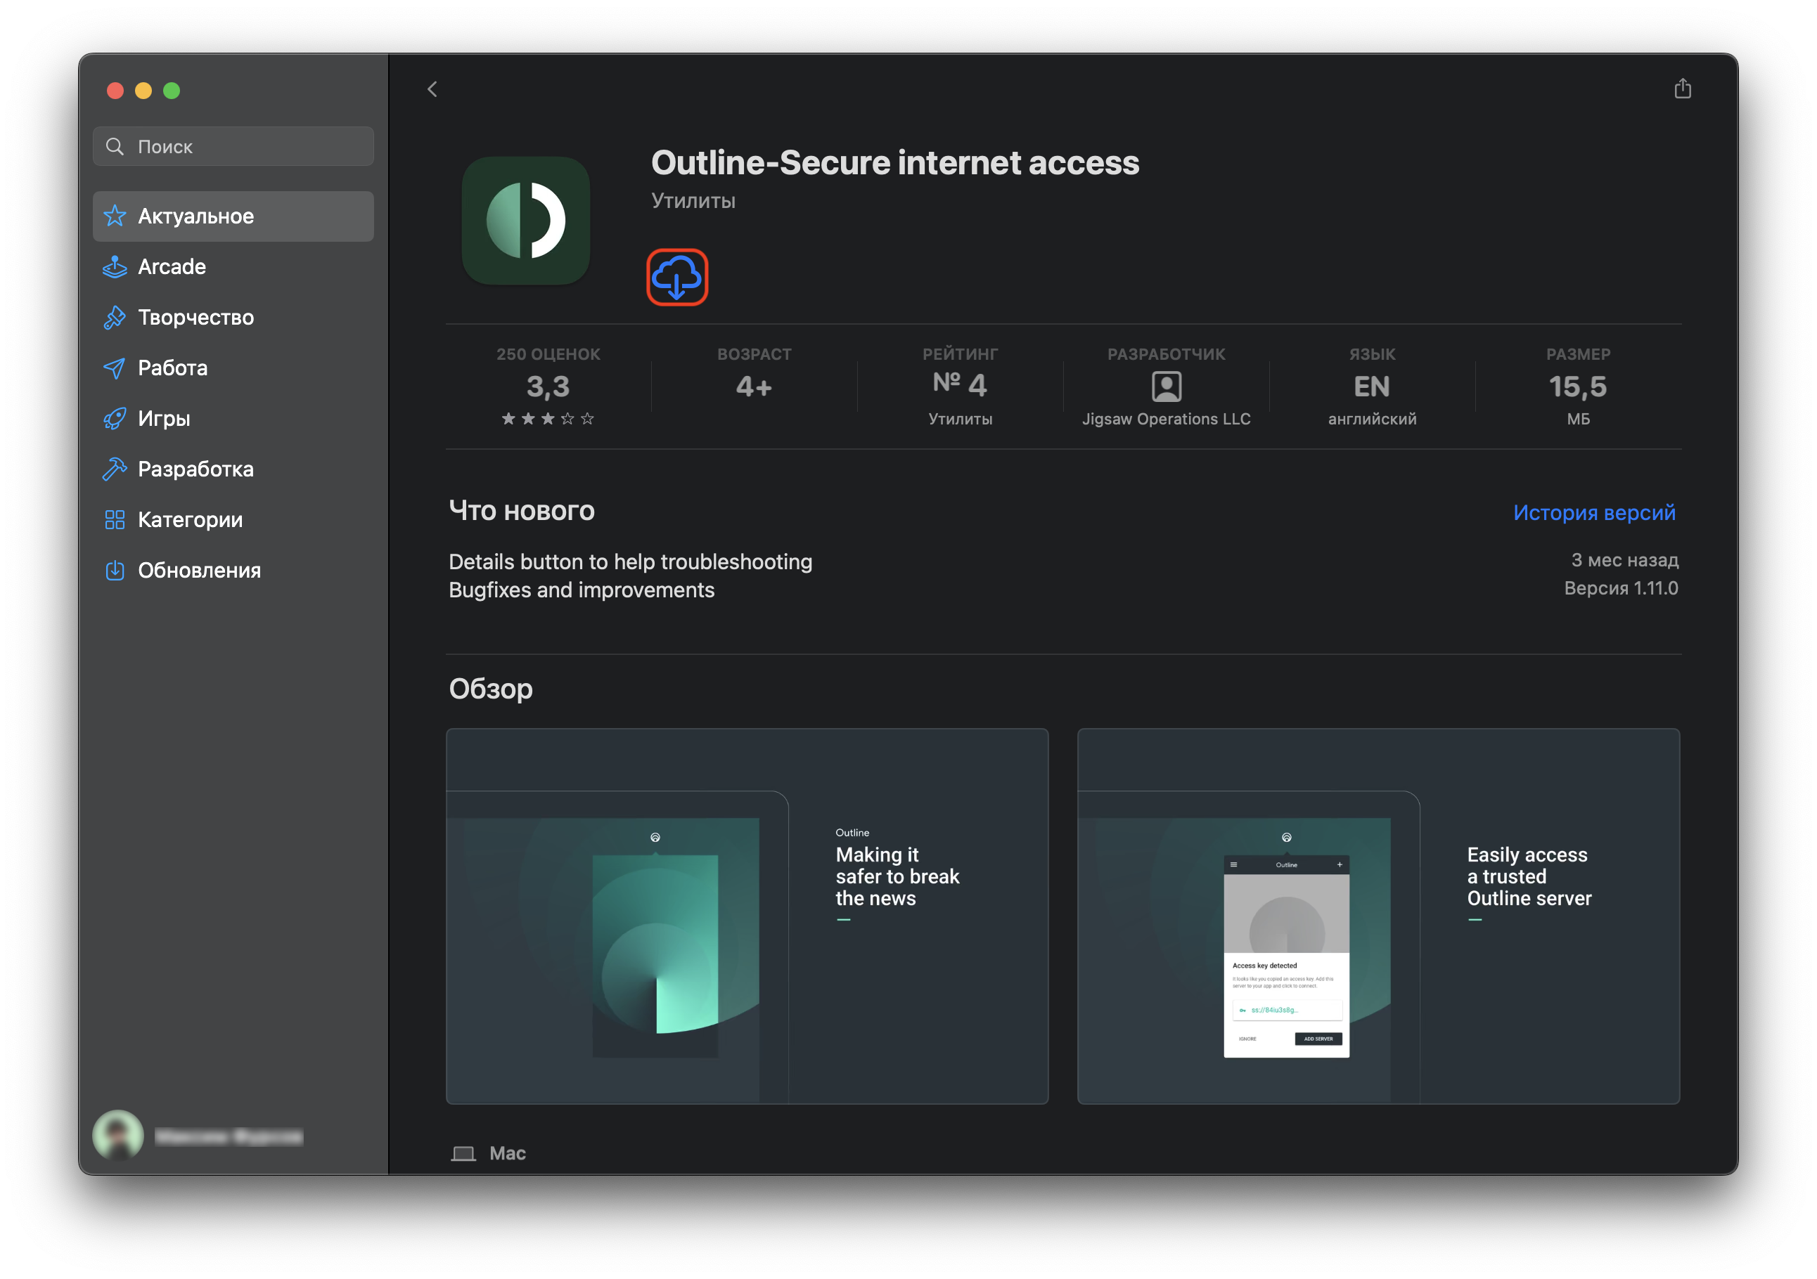1817x1279 pixels.
Task: Click the Mac platform label
Action: pos(507,1153)
